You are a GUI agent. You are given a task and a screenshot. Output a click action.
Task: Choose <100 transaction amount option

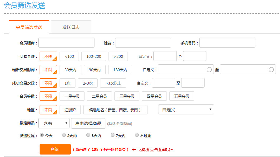coord(69,56)
